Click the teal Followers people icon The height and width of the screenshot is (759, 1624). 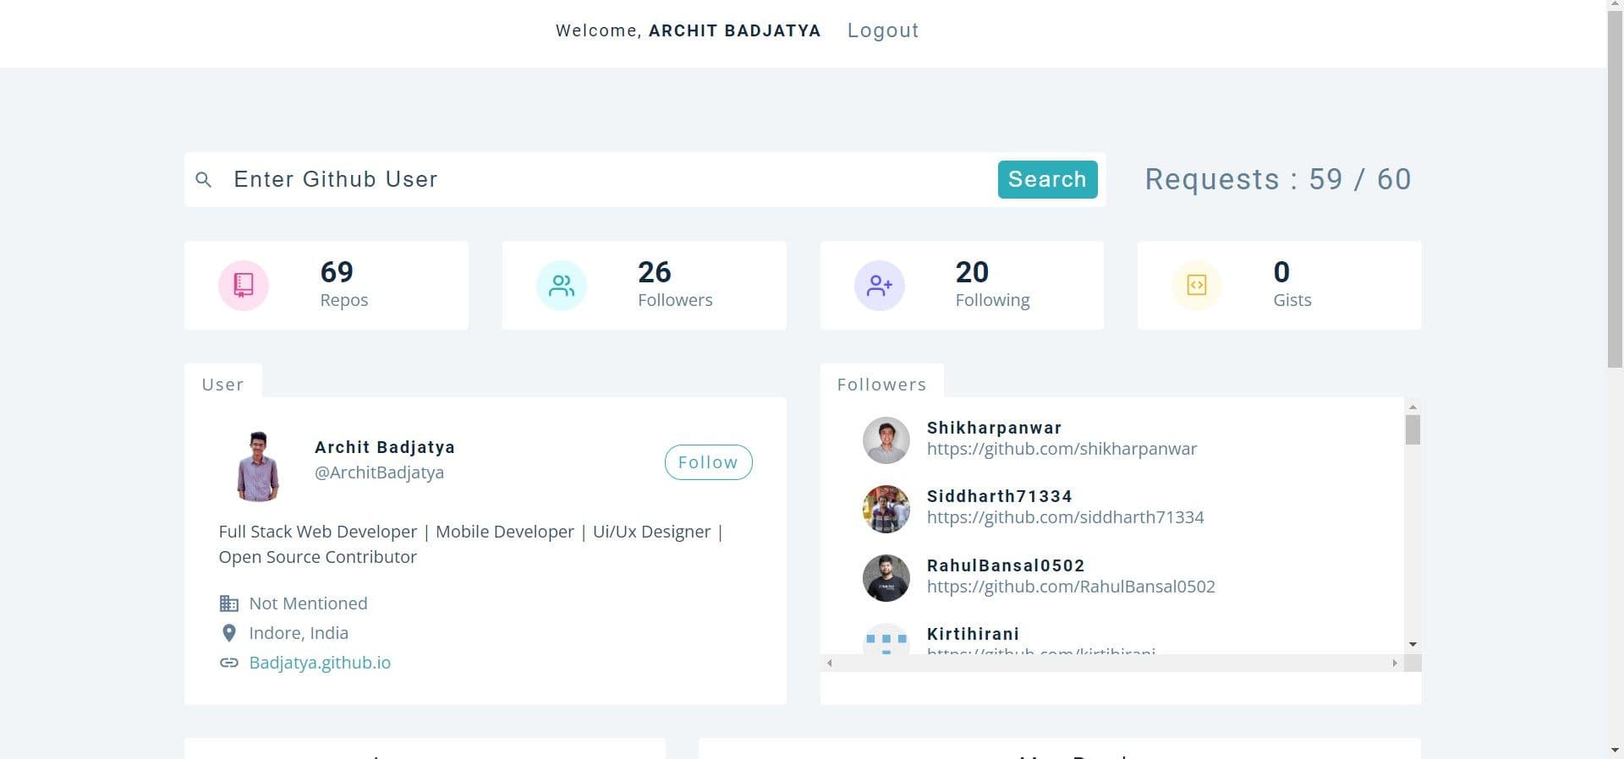point(561,286)
